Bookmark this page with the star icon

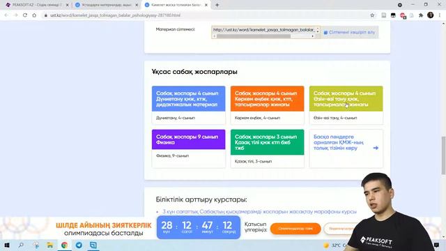[372, 15]
